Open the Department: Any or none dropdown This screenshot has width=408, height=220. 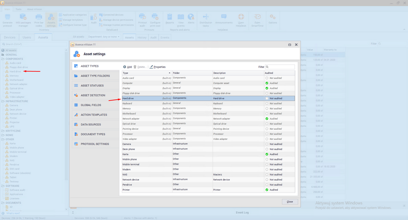click(104, 37)
